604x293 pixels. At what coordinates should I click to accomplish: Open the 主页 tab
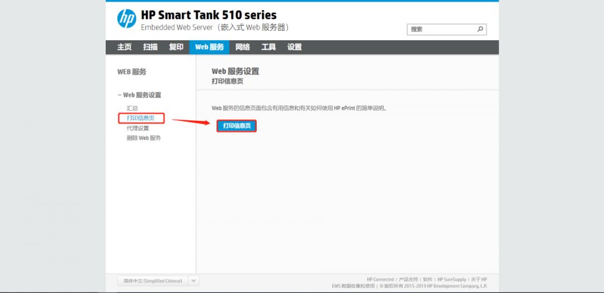click(124, 47)
